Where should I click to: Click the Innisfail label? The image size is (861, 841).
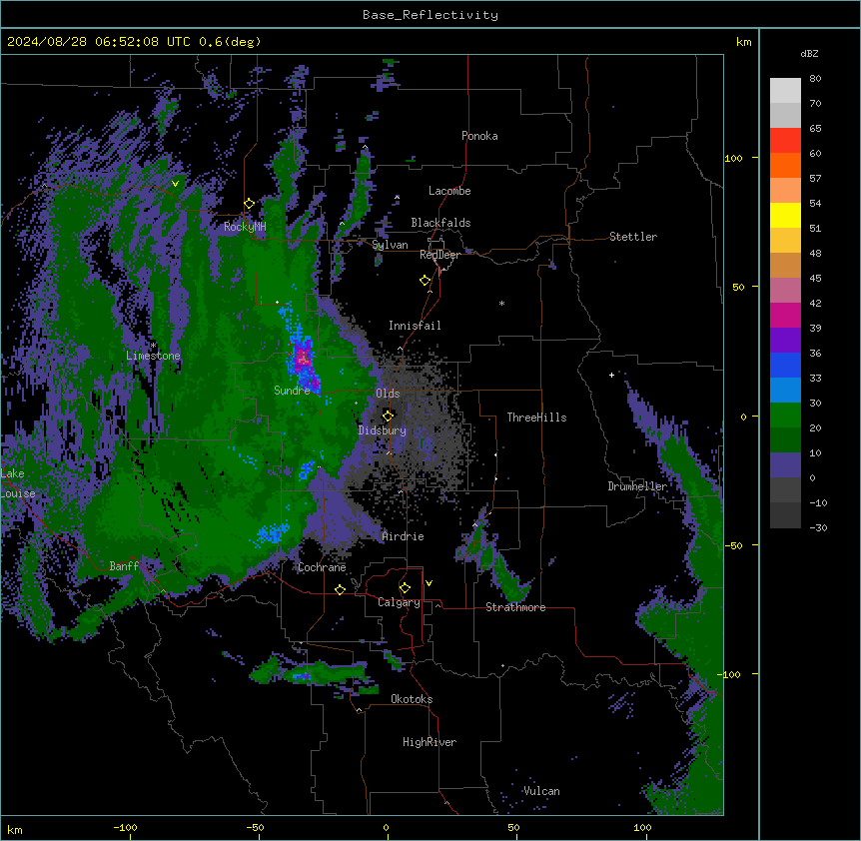click(x=415, y=326)
